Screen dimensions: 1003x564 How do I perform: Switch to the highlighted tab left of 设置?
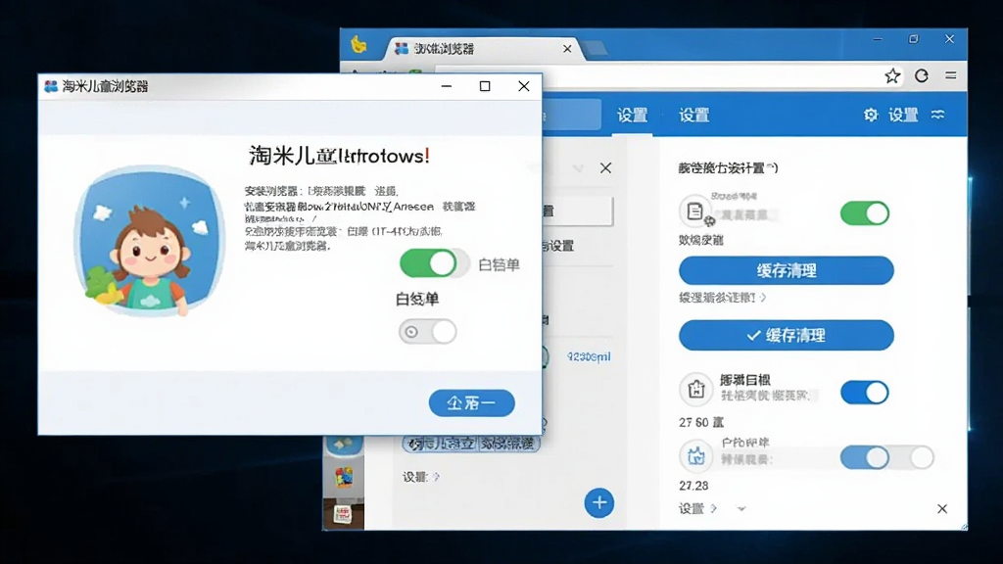pos(571,116)
